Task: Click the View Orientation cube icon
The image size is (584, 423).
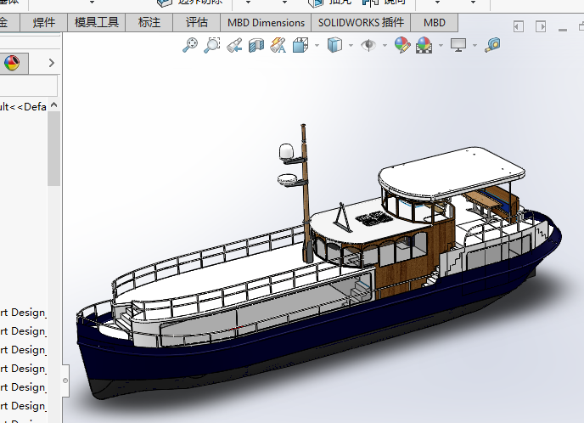Action: pos(300,45)
